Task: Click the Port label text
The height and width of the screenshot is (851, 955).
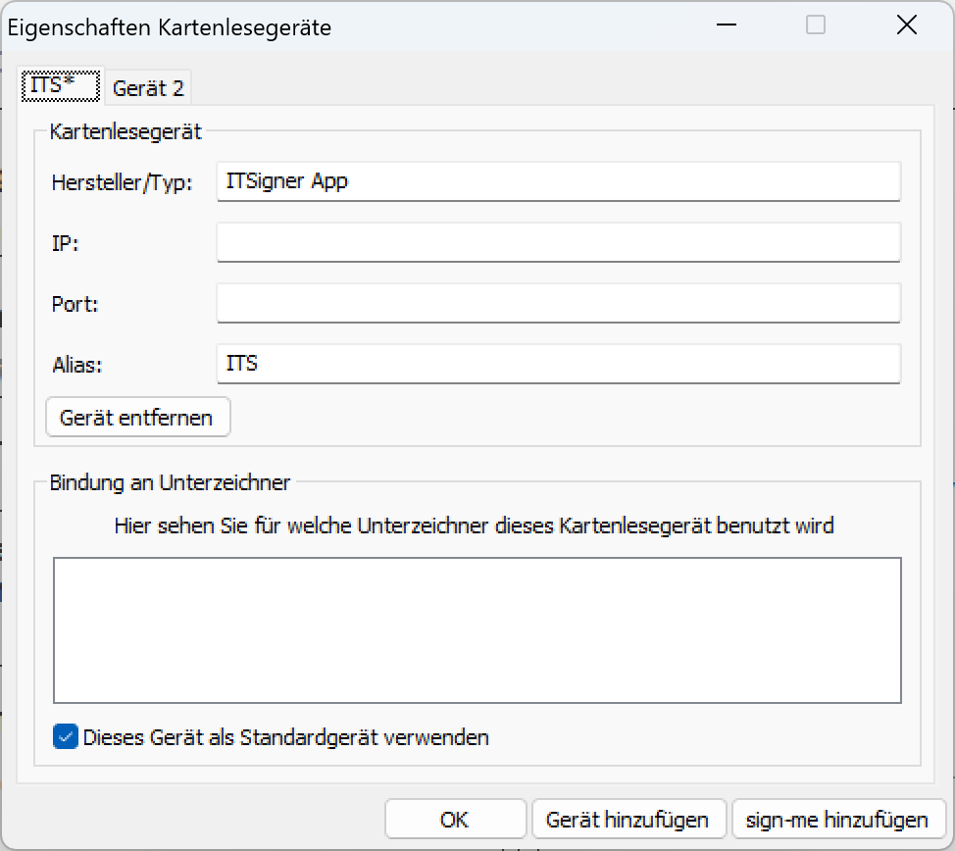Action: click(x=75, y=304)
